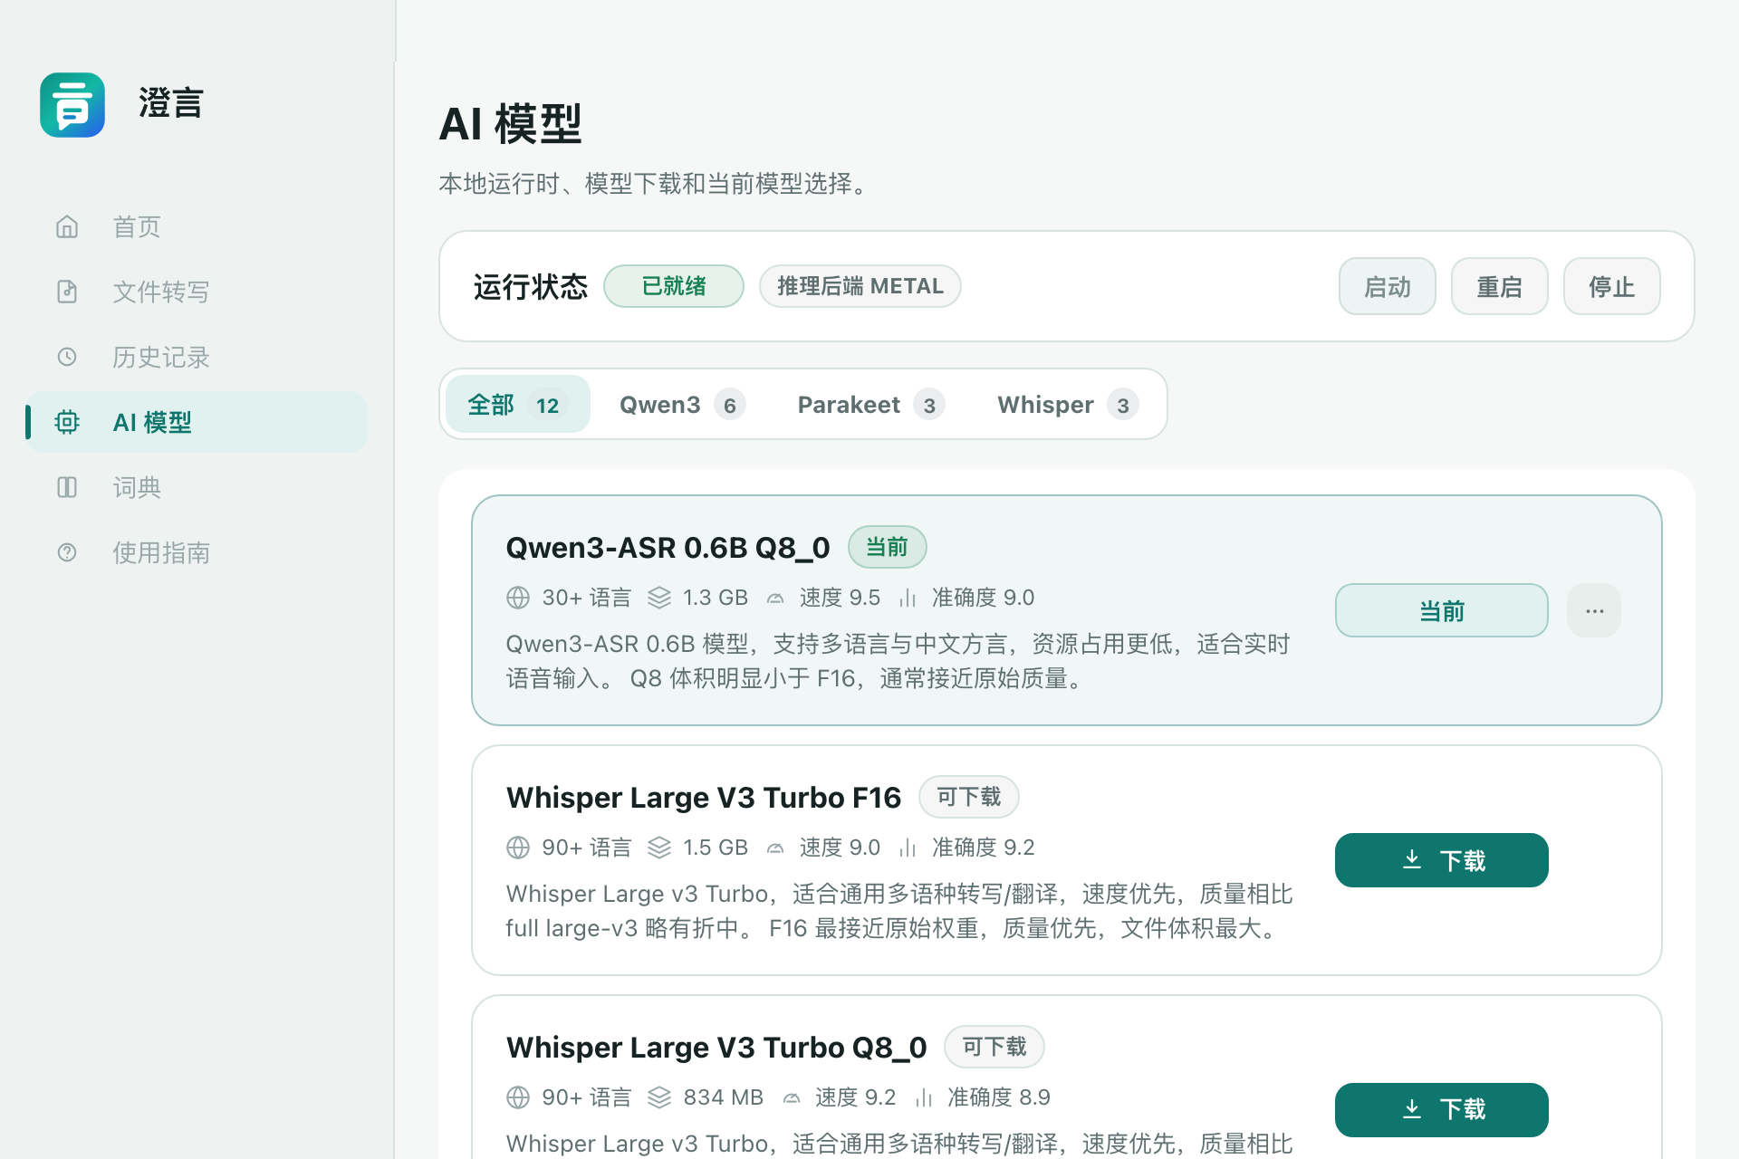
Task: Click the 准确度 9.0 value
Action: point(984,598)
